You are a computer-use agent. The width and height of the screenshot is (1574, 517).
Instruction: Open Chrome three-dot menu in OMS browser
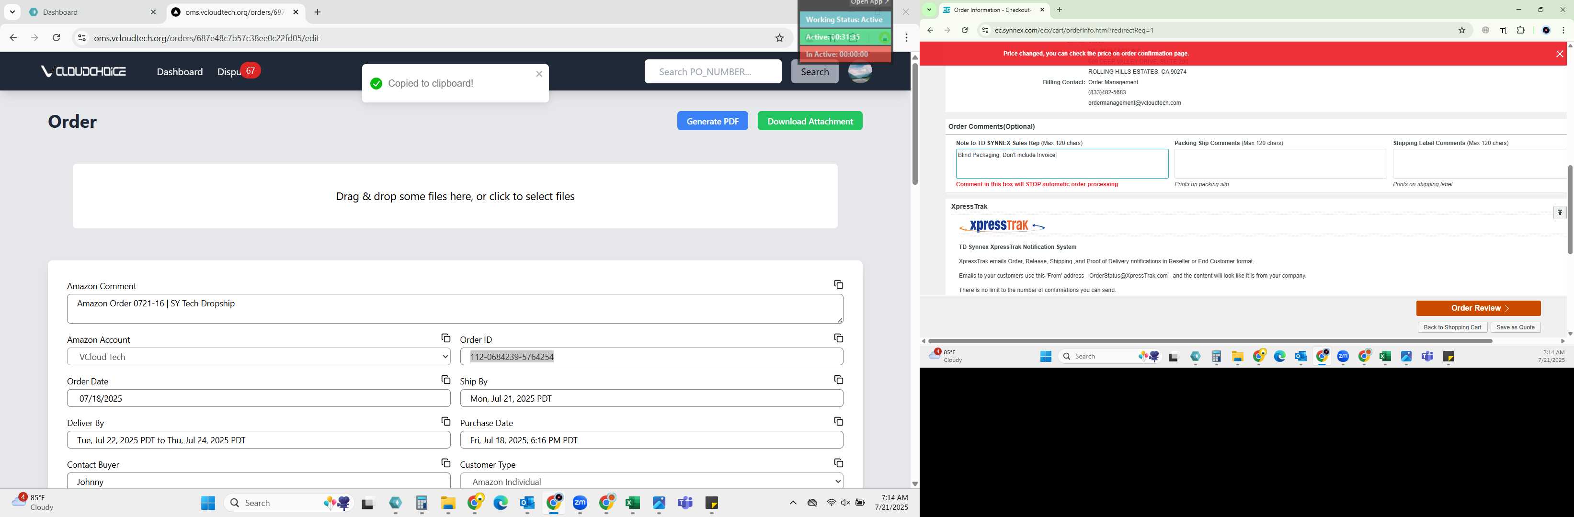pyautogui.click(x=906, y=38)
